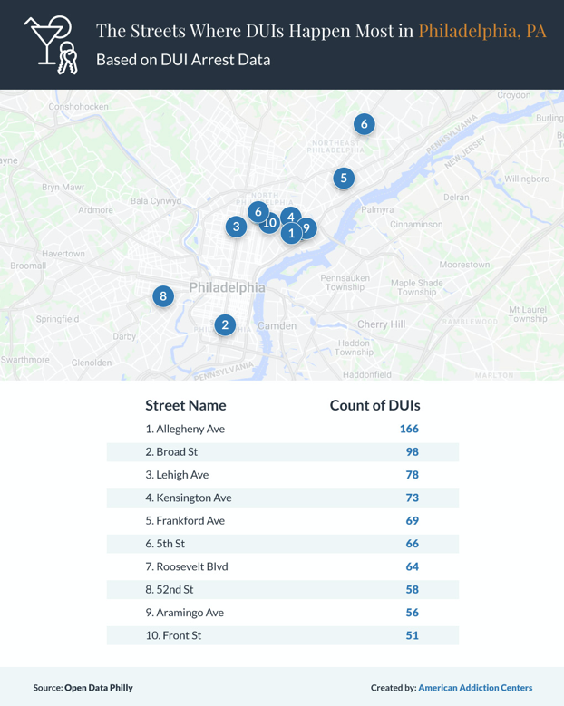The image size is (564, 706).
Task: Click the count value 56
Action: [x=413, y=613]
